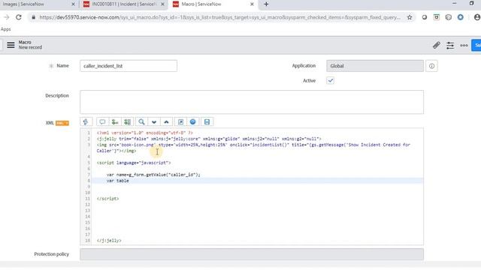Click the 'j:jelly trim="false"' line
This screenshot has height=270, width=481.
pos(209,139)
